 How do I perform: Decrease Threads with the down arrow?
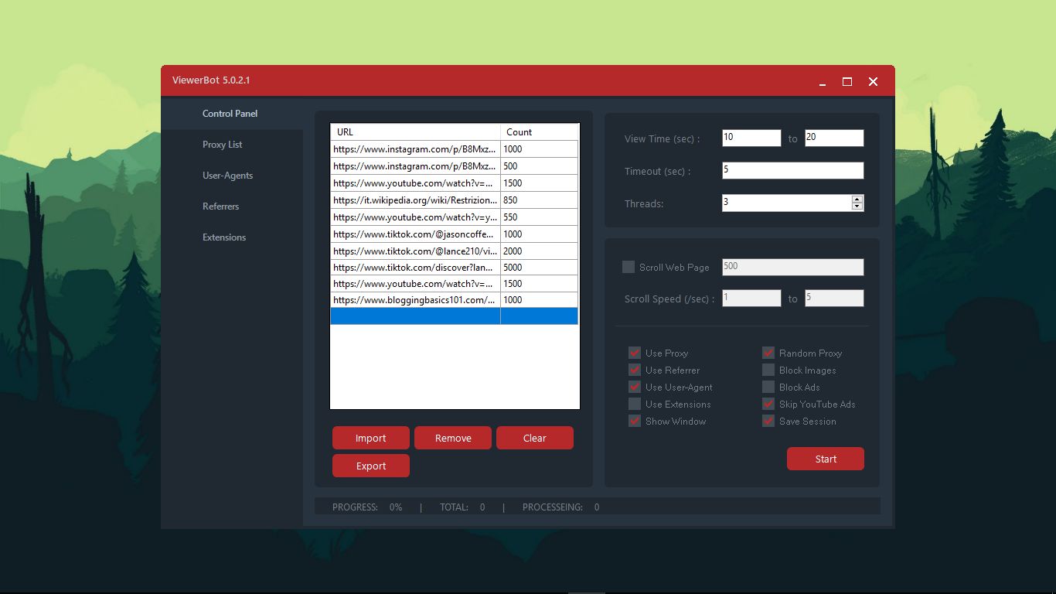tap(857, 207)
